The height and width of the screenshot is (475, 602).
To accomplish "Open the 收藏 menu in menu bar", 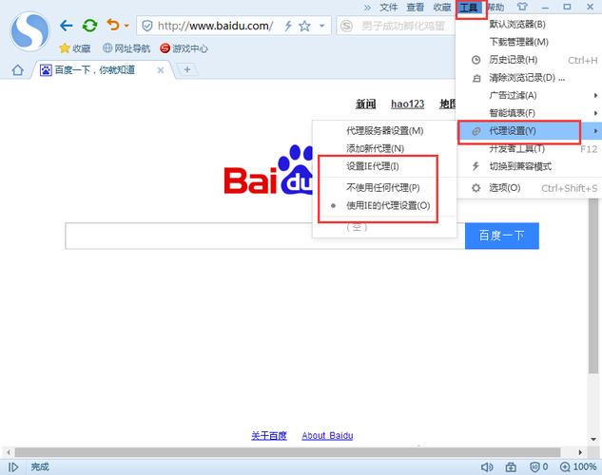I will coord(442,8).
